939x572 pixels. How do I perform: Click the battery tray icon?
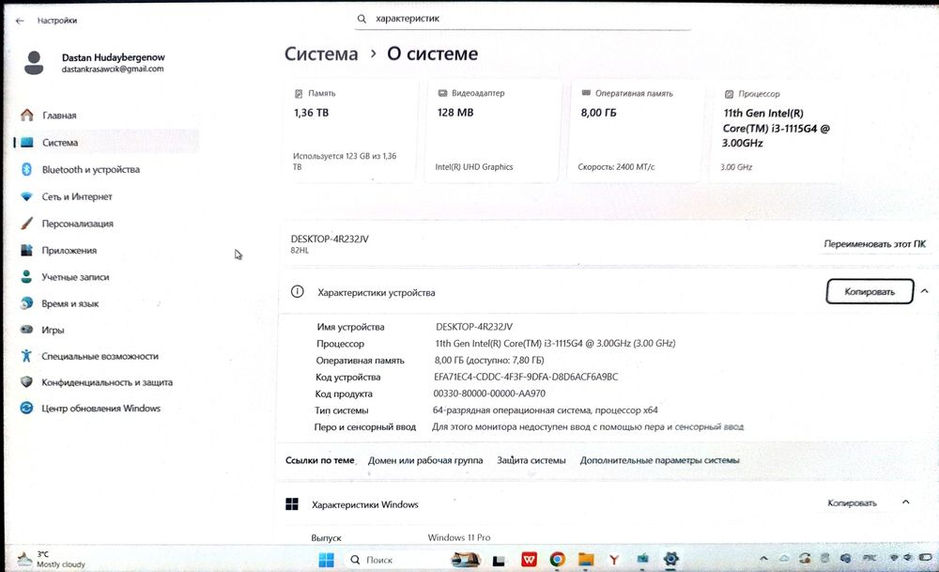point(925,558)
